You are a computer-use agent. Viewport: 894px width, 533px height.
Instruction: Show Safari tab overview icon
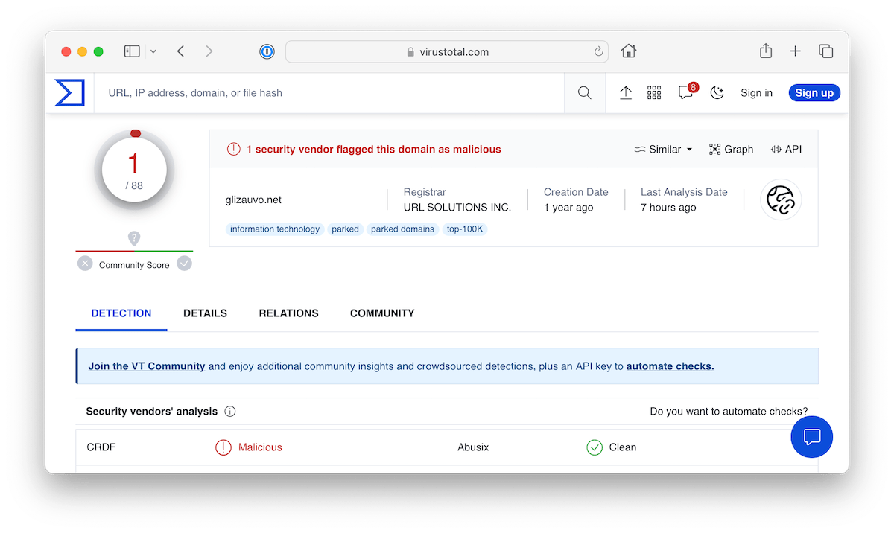[x=825, y=51]
